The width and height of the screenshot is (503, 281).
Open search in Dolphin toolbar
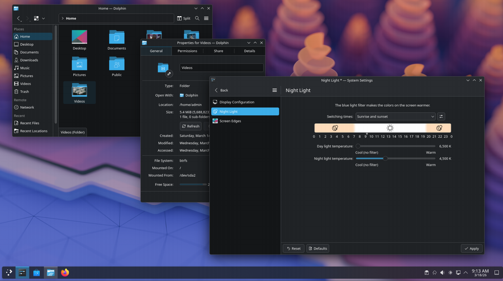(197, 18)
